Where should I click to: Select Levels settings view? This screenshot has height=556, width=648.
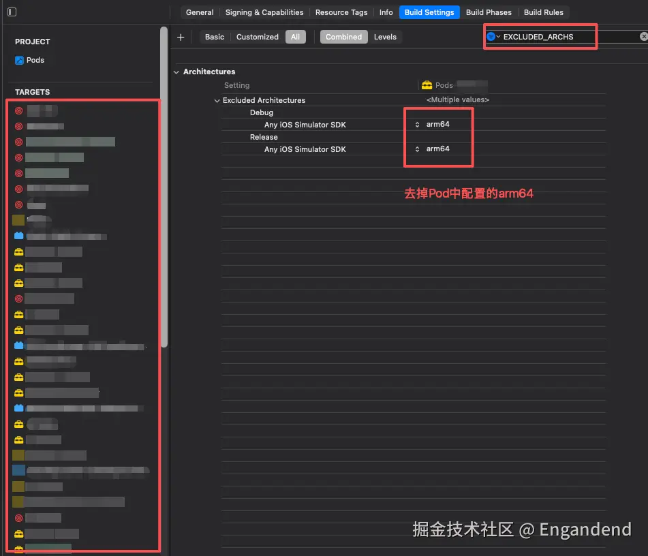[x=385, y=37]
